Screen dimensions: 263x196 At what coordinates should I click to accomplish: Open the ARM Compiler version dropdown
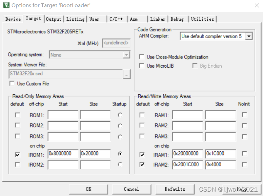coord(249,36)
